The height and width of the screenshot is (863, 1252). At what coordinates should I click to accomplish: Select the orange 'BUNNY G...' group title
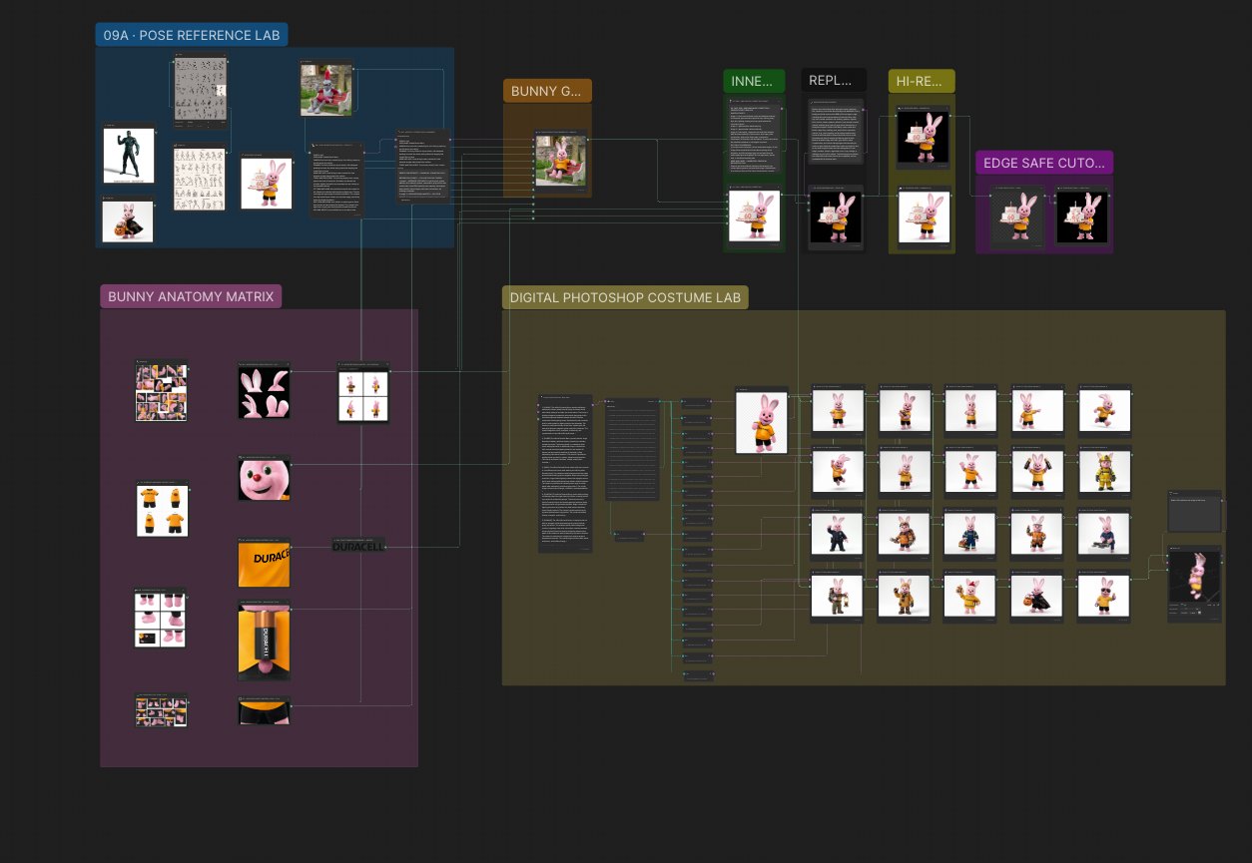(x=546, y=91)
